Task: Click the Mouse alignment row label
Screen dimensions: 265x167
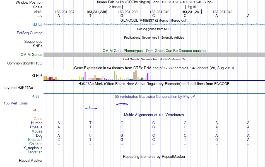Action: (37, 131)
